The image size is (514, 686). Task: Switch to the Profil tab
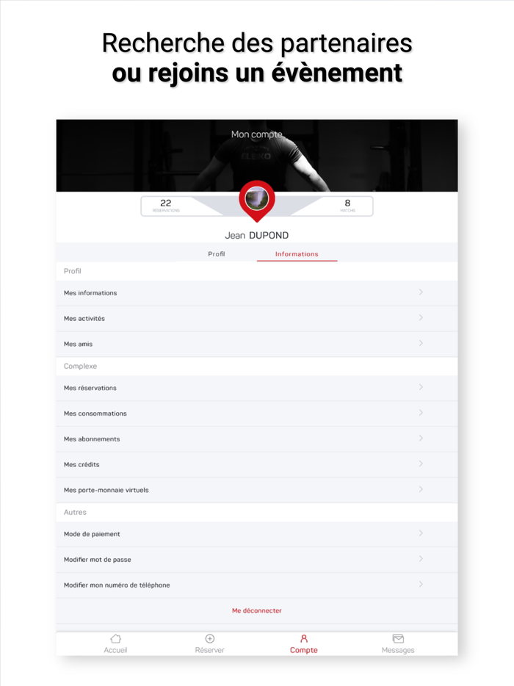217,253
